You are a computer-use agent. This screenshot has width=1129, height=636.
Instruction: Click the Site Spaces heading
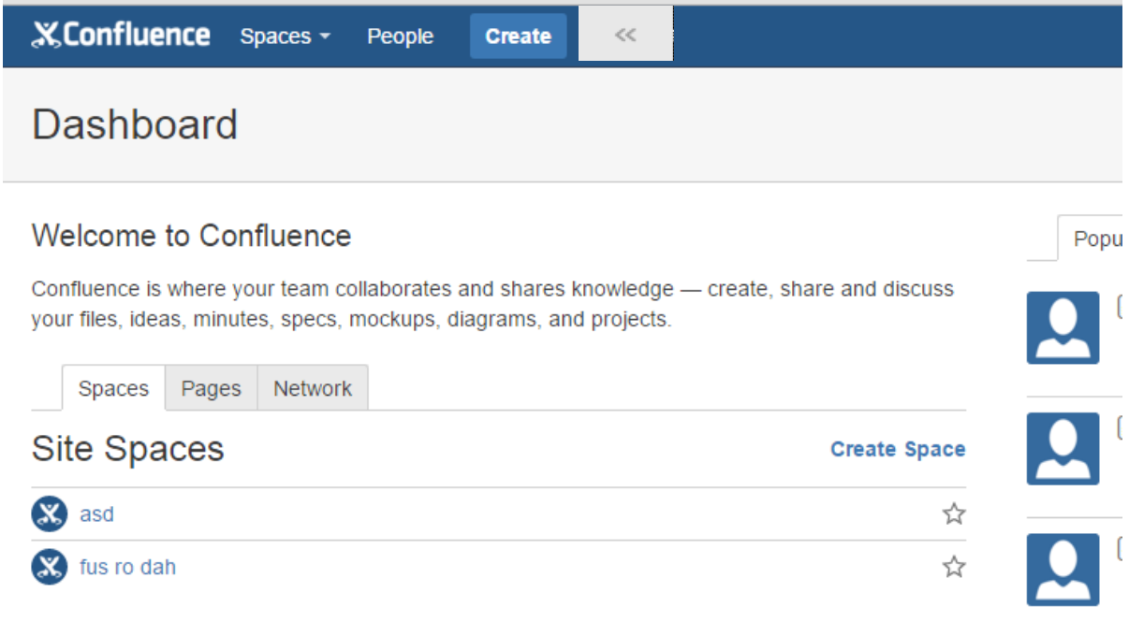pos(128,449)
